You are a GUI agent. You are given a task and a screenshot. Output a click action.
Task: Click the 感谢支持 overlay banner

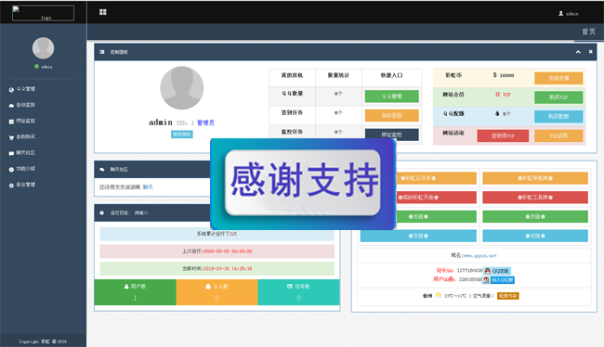tap(303, 184)
